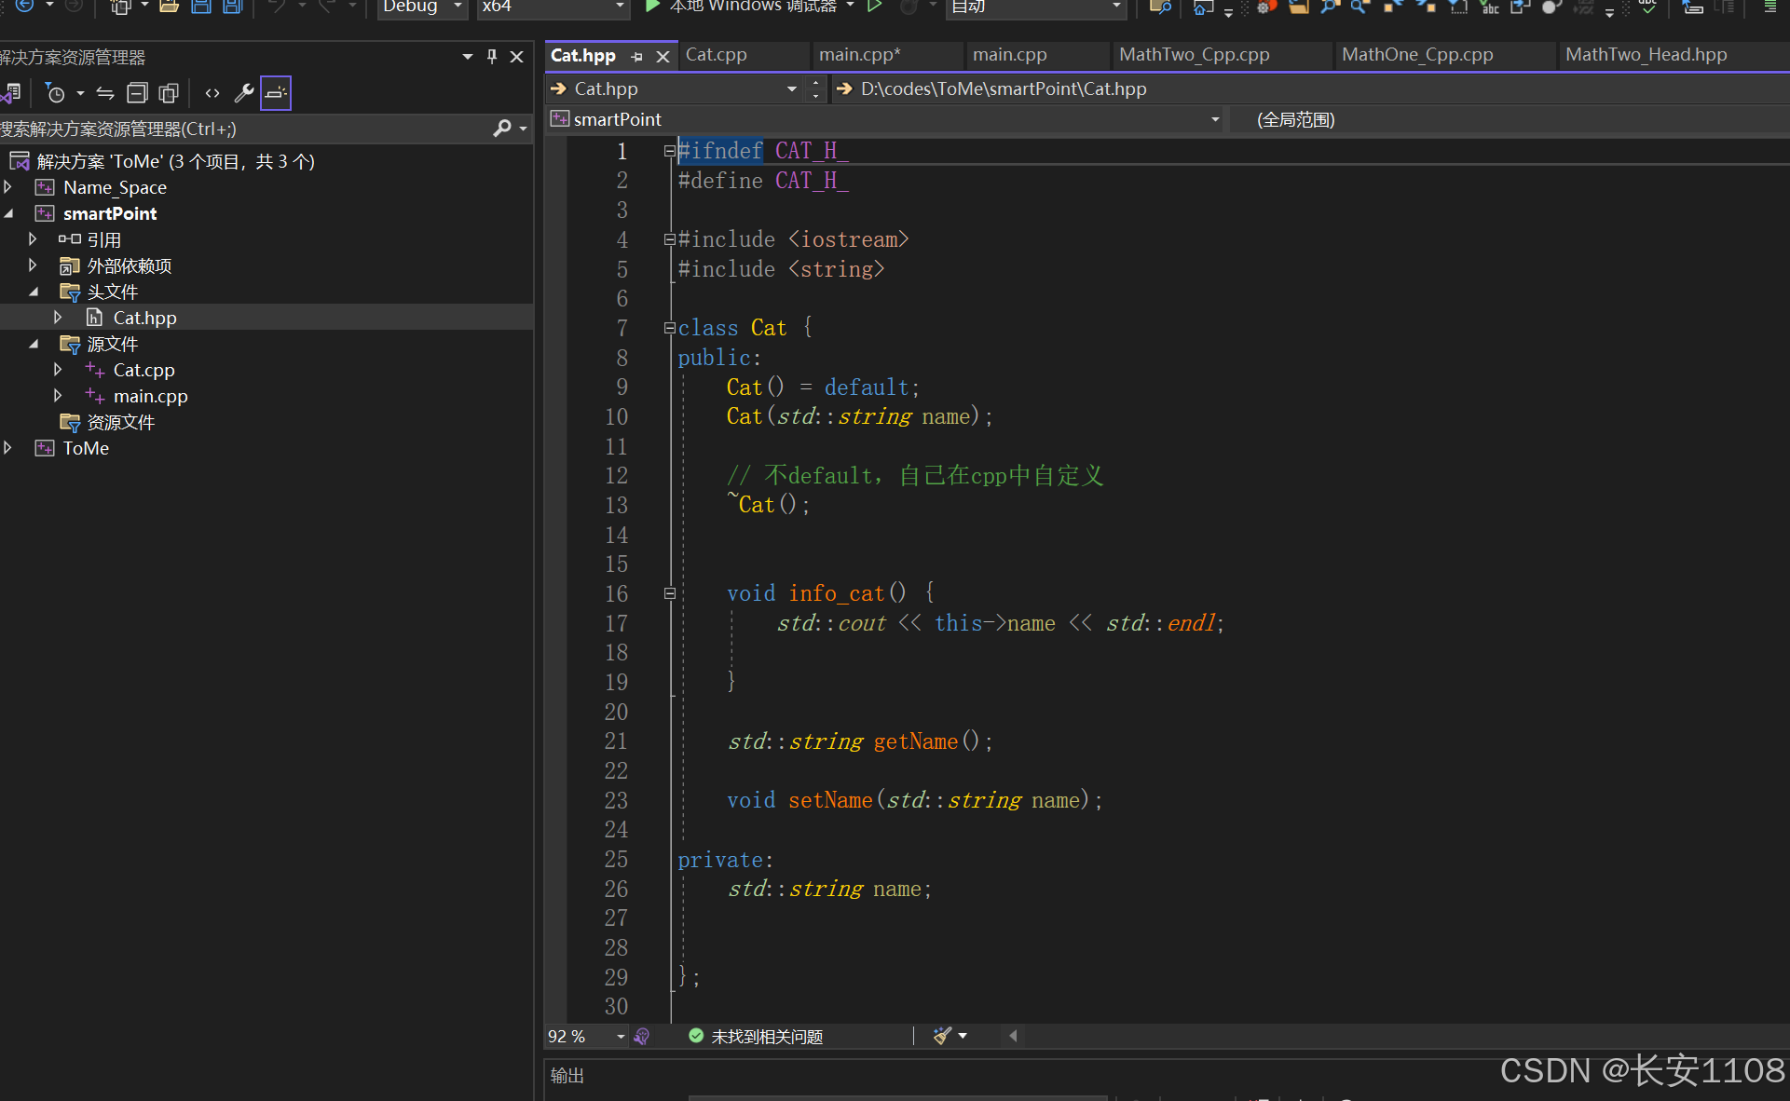Open the 92 % zoom dropdown
This screenshot has width=1790, height=1101.
click(621, 1036)
